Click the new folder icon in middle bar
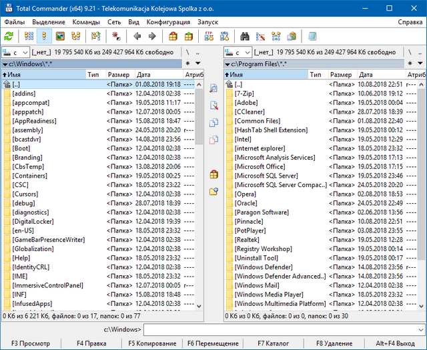The width and height of the screenshot is (427, 350). click(213, 192)
